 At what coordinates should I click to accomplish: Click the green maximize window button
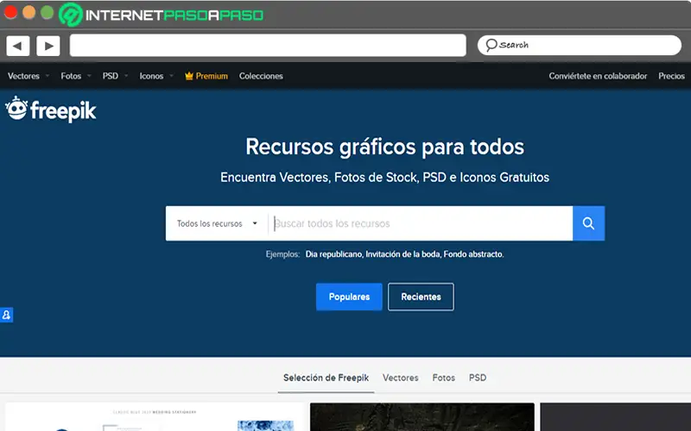[48, 12]
